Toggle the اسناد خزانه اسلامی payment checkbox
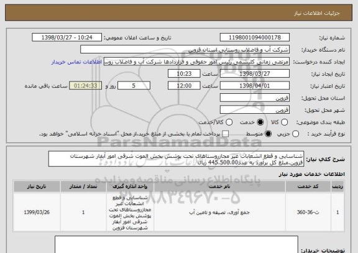358x253 pixels. pos(226,134)
